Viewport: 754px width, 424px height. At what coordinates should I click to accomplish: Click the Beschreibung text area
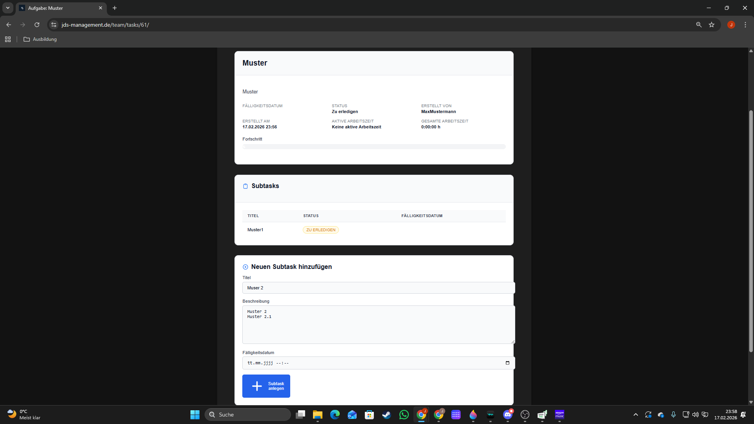coord(378,325)
